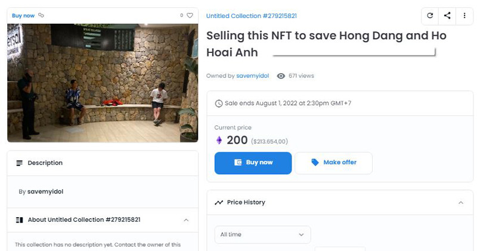Screen dimensions: 477x251
Task: Click the link icon beside Buy now
Action: pos(41,15)
